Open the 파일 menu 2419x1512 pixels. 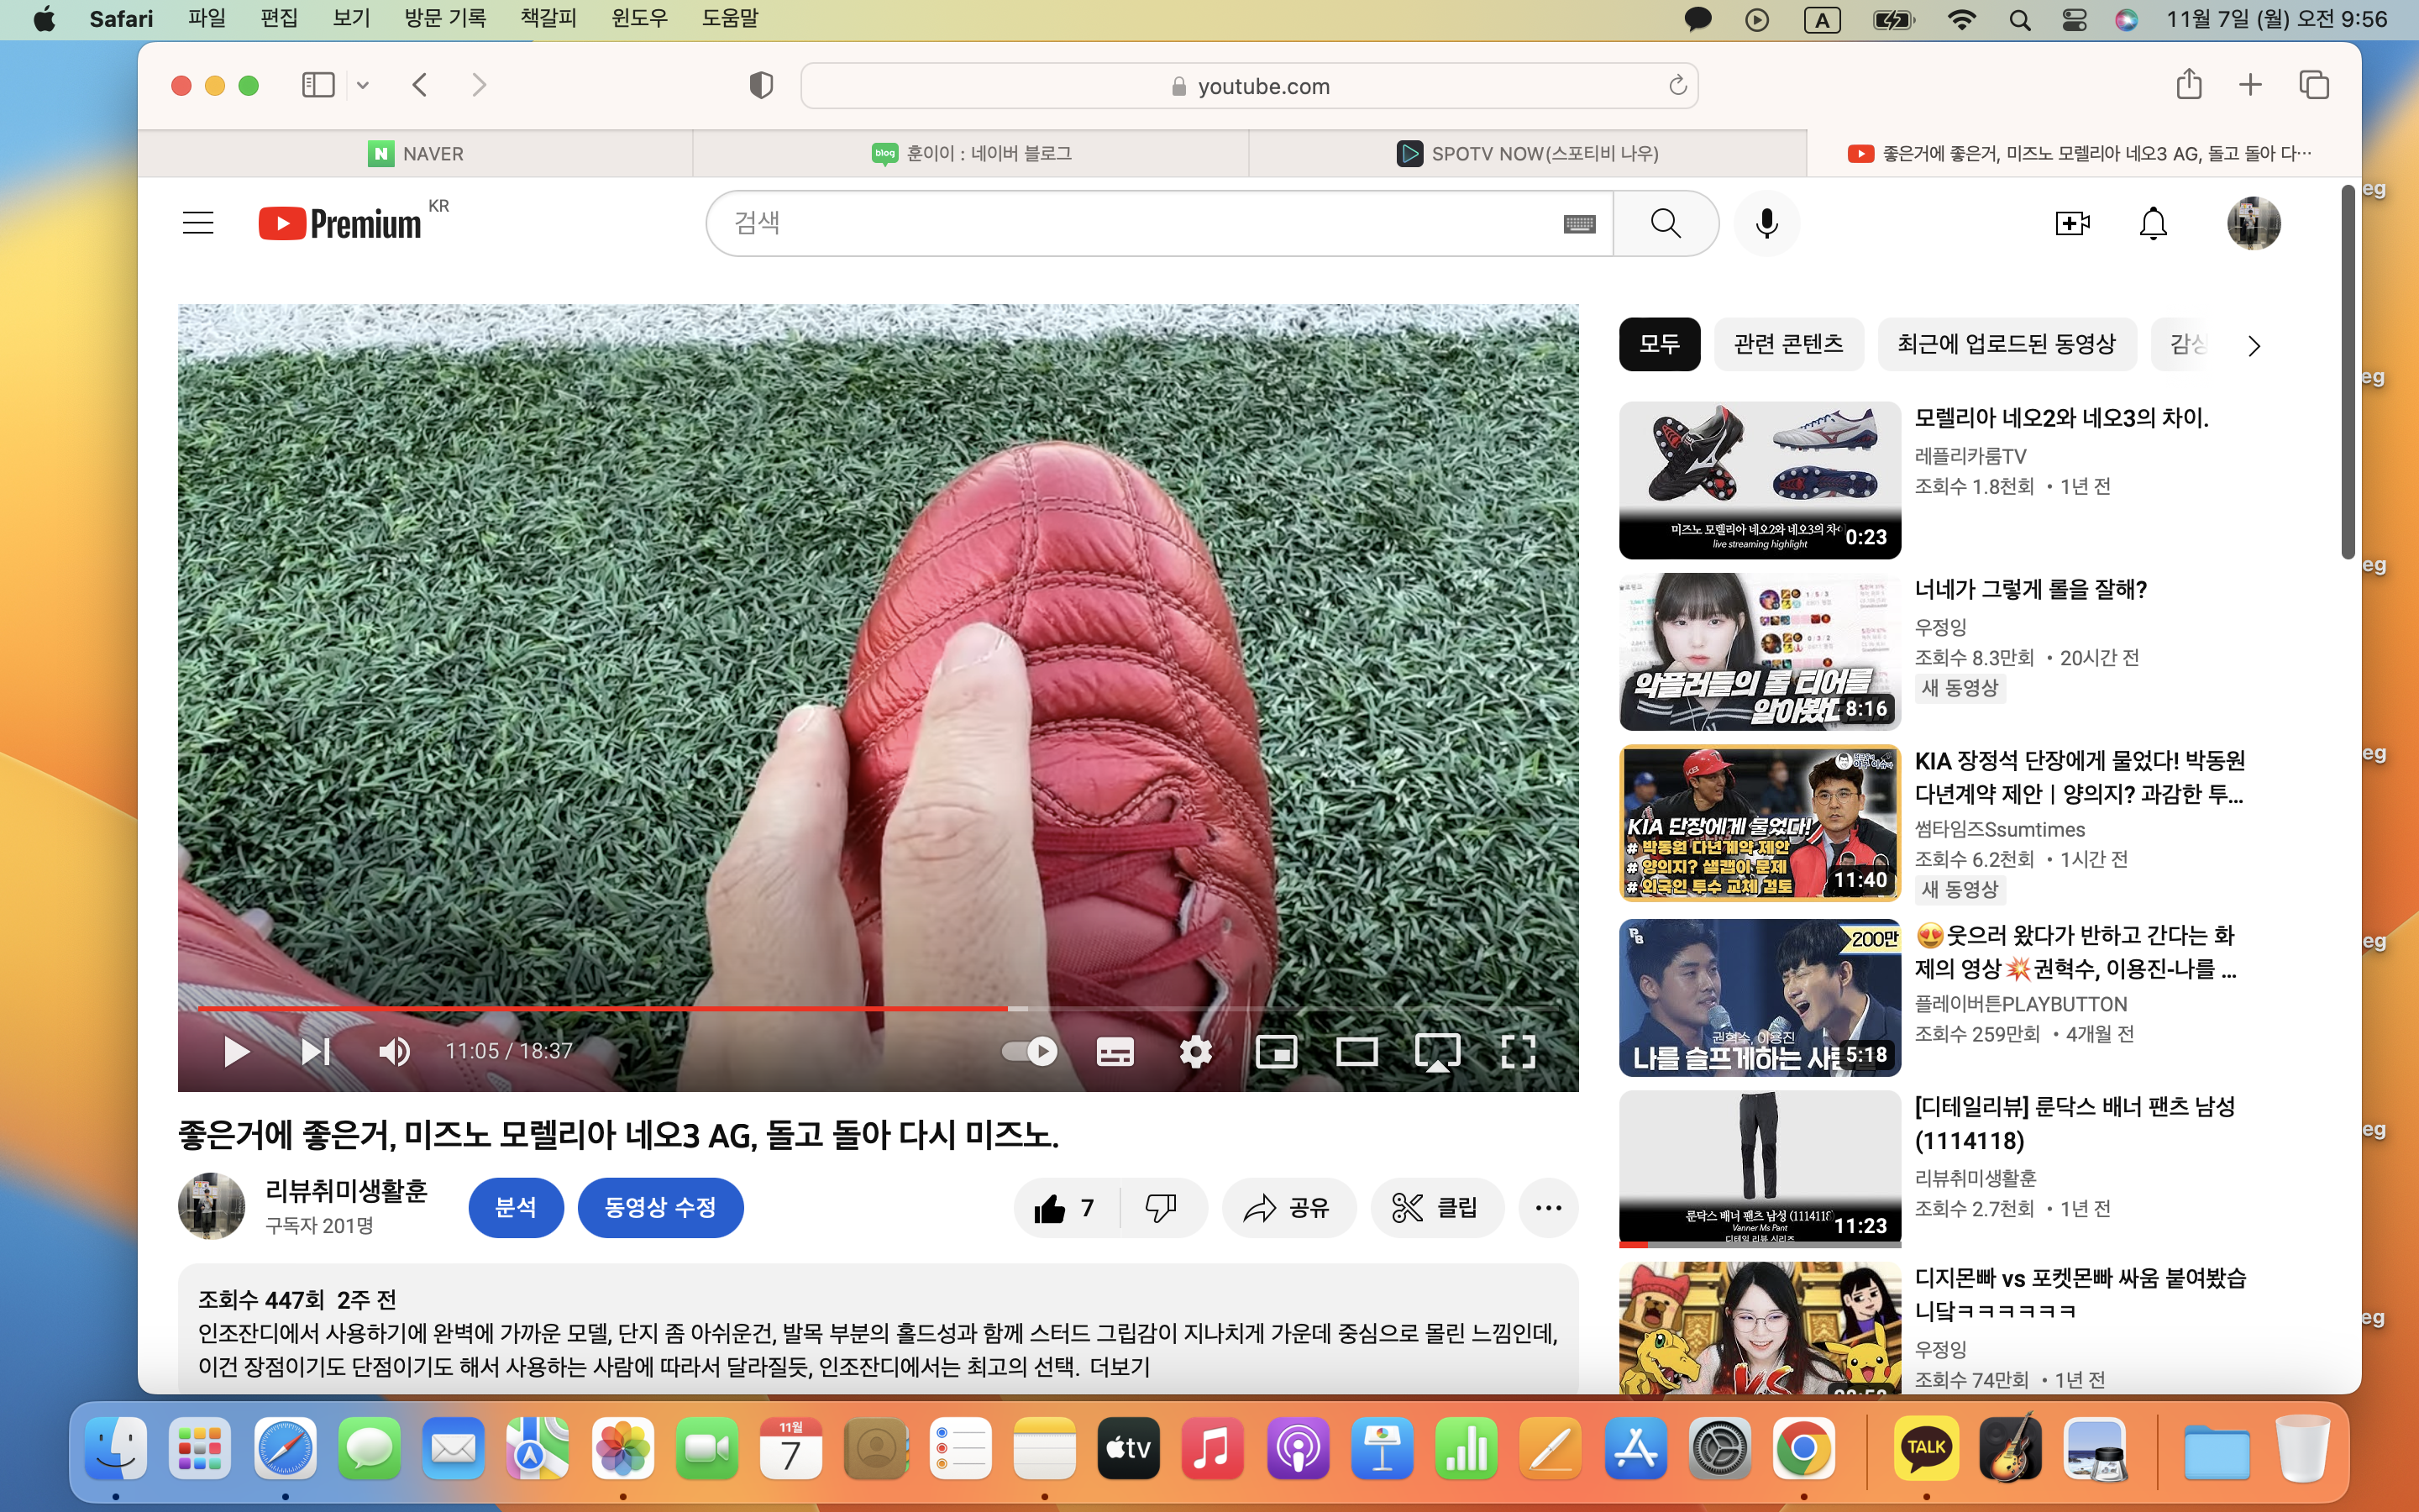(x=207, y=19)
